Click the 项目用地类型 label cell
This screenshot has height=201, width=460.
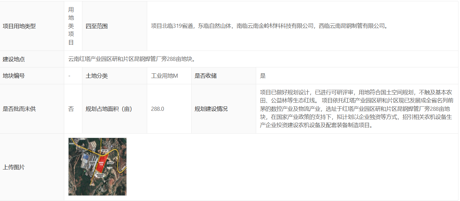pos(19,26)
